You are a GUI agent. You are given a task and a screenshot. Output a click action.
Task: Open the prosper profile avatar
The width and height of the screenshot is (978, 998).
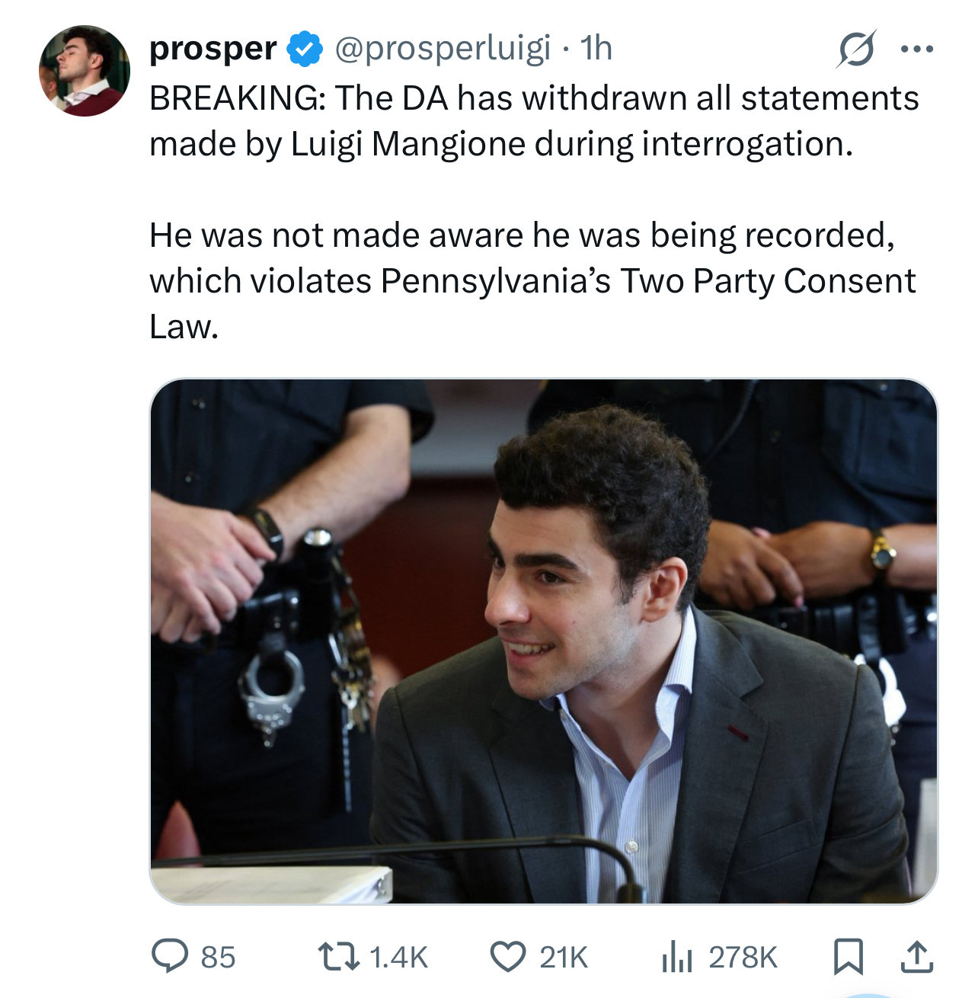point(84,71)
